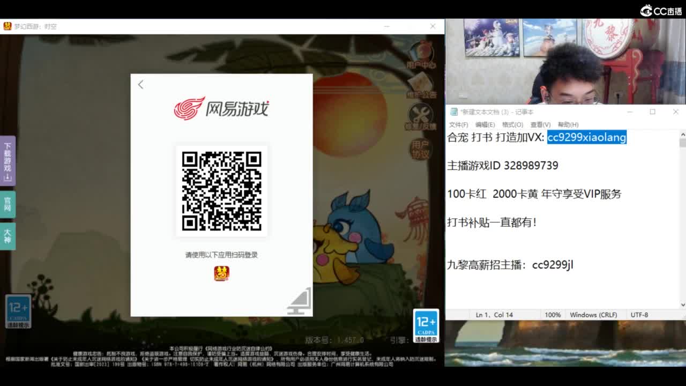
Task: Minimize the Notepad window
Action: 630,112
